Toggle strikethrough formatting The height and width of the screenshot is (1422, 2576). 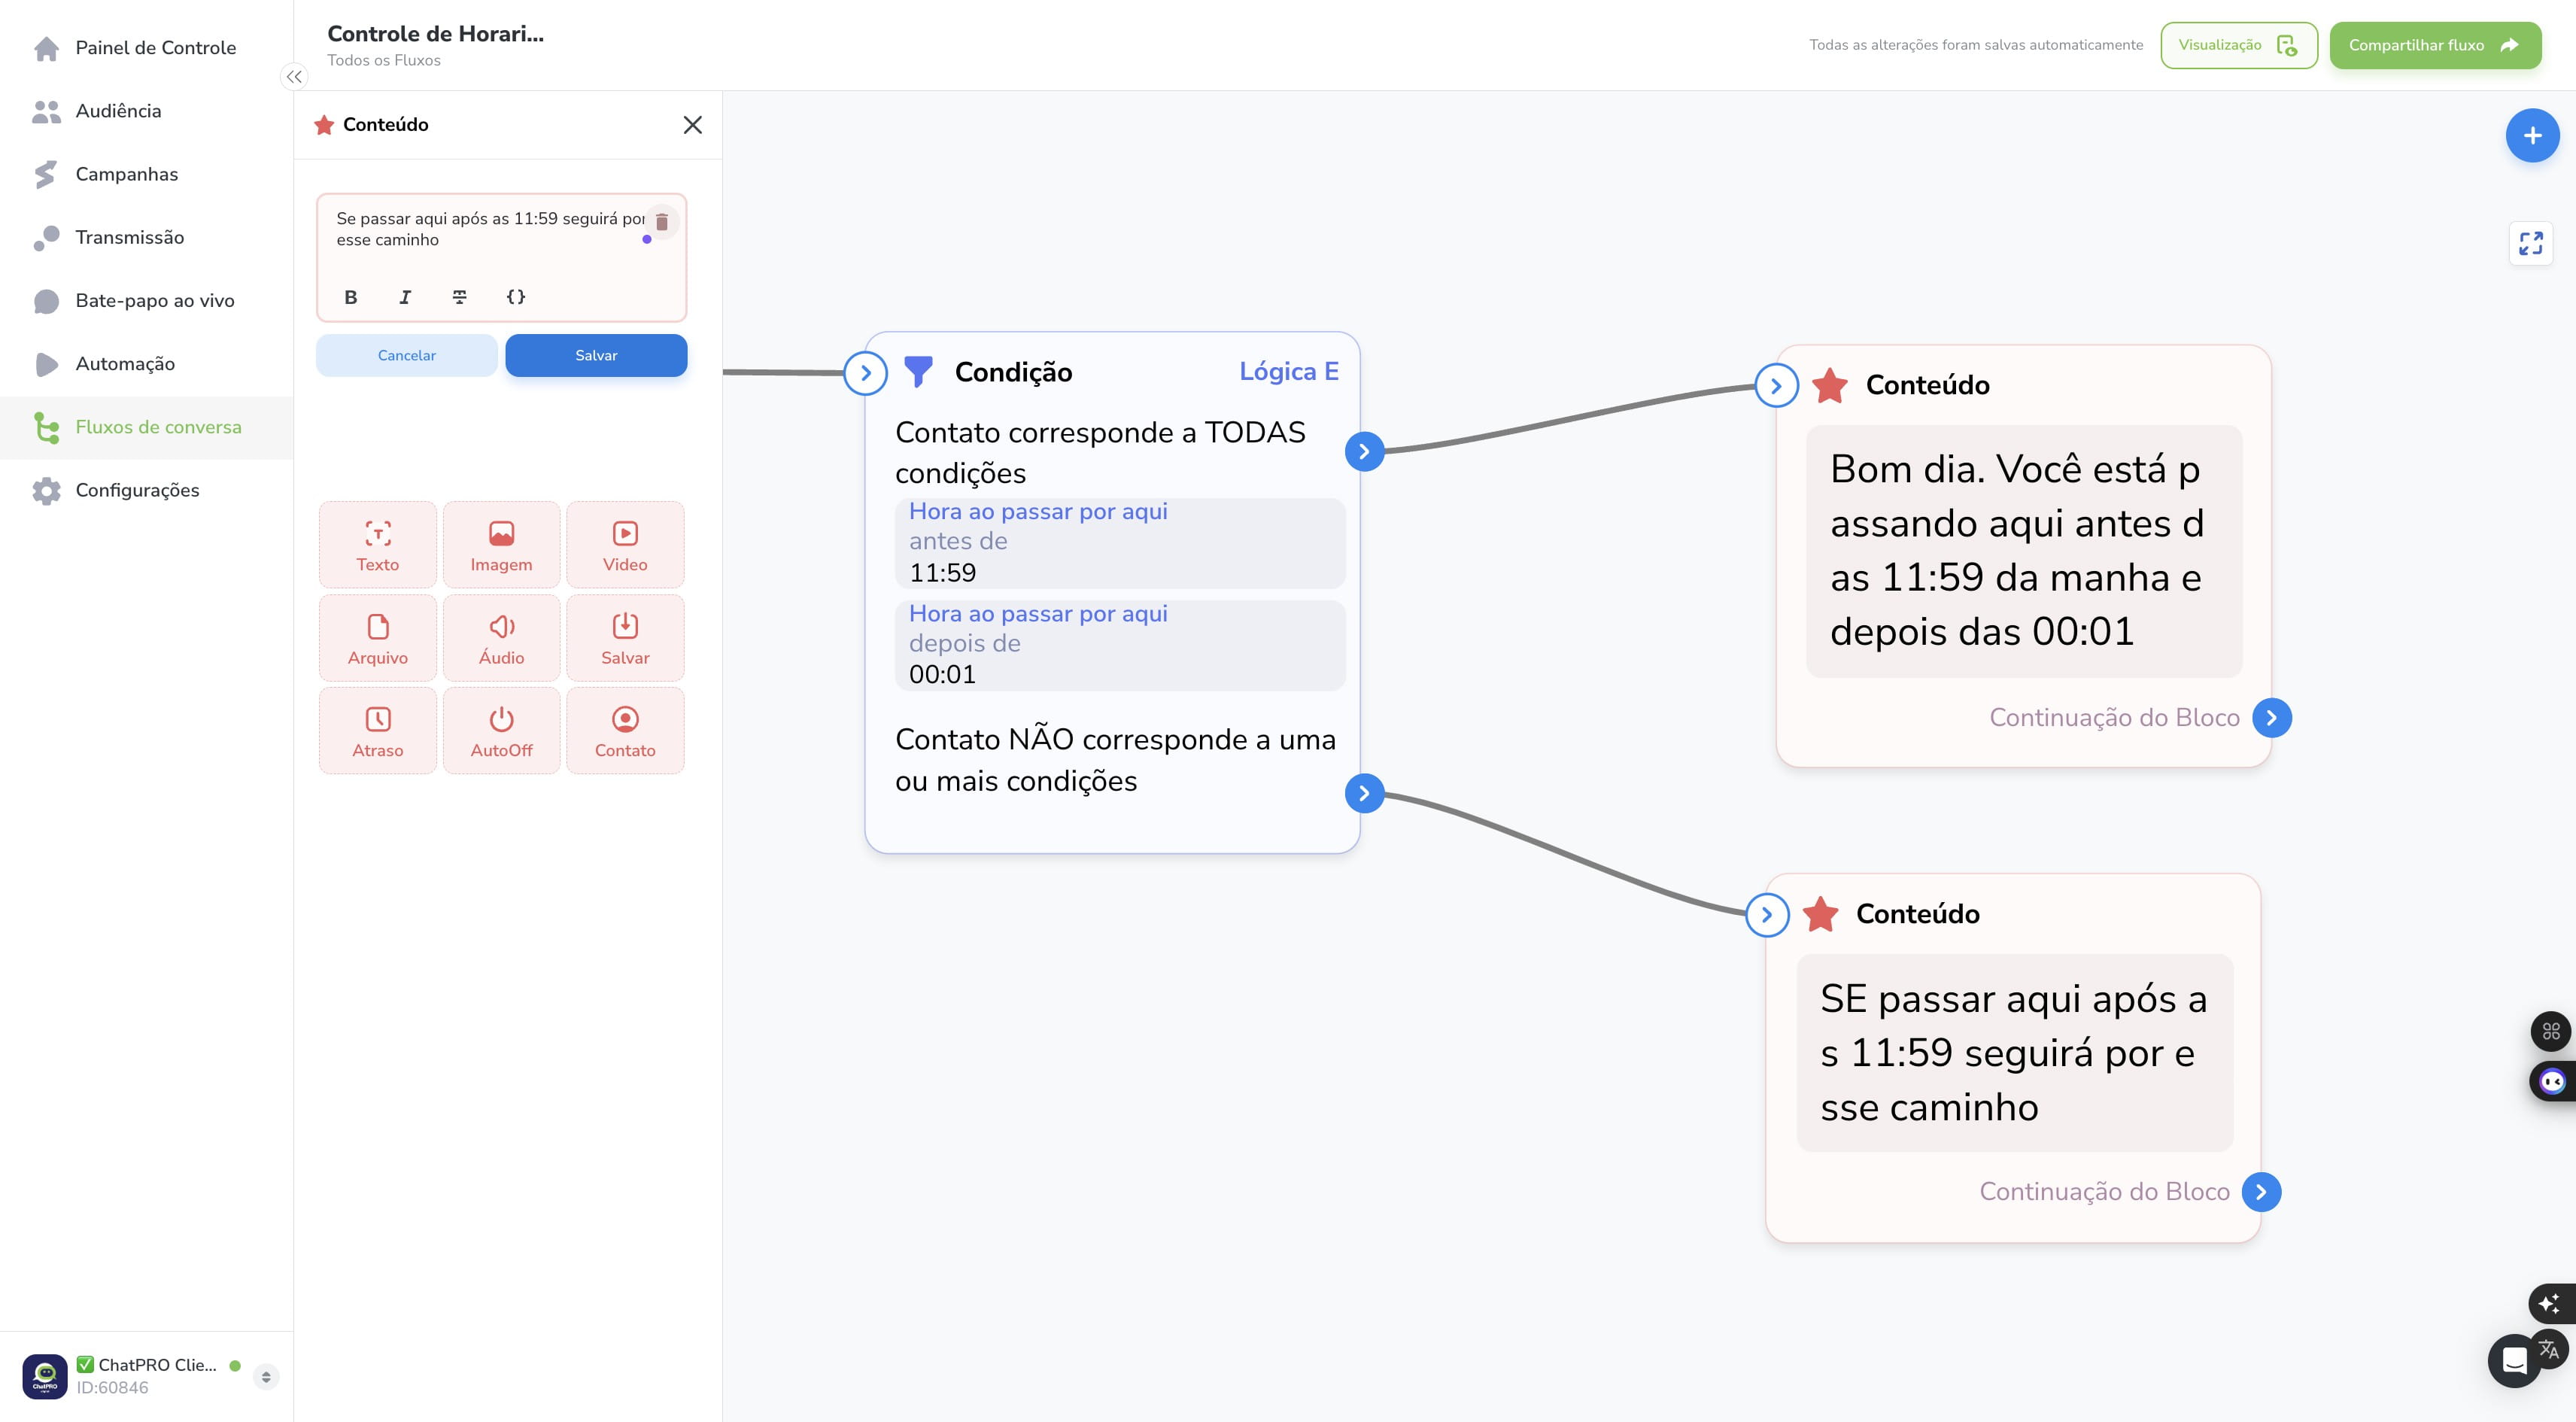pyautogui.click(x=459, y=297)
